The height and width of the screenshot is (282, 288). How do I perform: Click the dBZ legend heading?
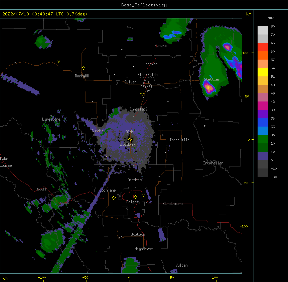click(271, 18)
